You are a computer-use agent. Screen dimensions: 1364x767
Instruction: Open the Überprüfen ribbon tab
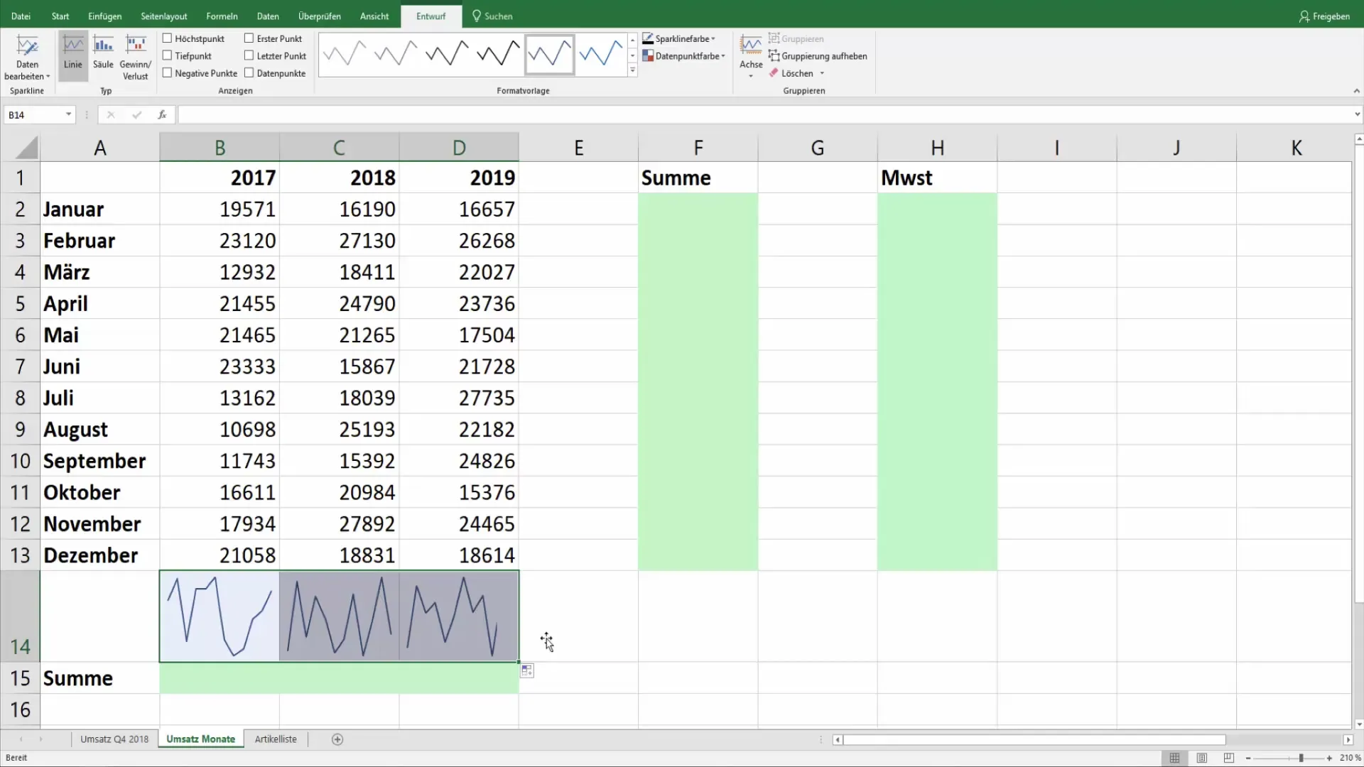pos(320,16)
